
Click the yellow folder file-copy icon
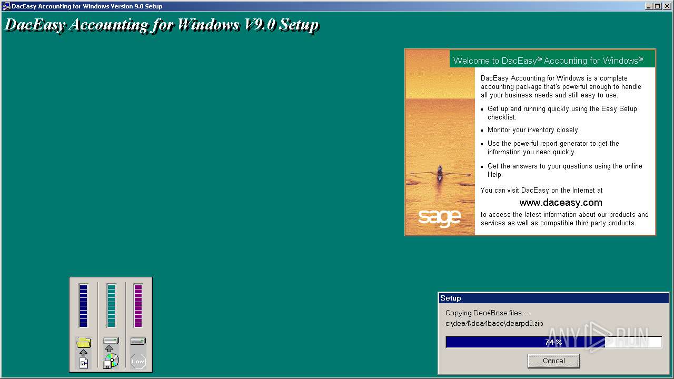pyautogui.click(x=84, y=343)
